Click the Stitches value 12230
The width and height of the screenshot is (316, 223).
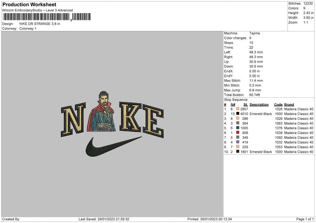(x=308, y=4)
